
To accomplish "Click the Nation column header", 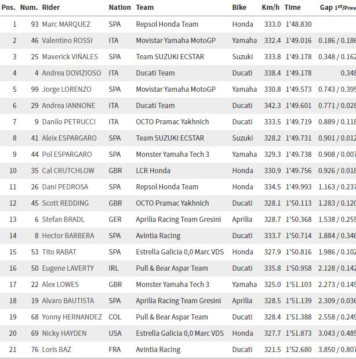I will 120,8.
